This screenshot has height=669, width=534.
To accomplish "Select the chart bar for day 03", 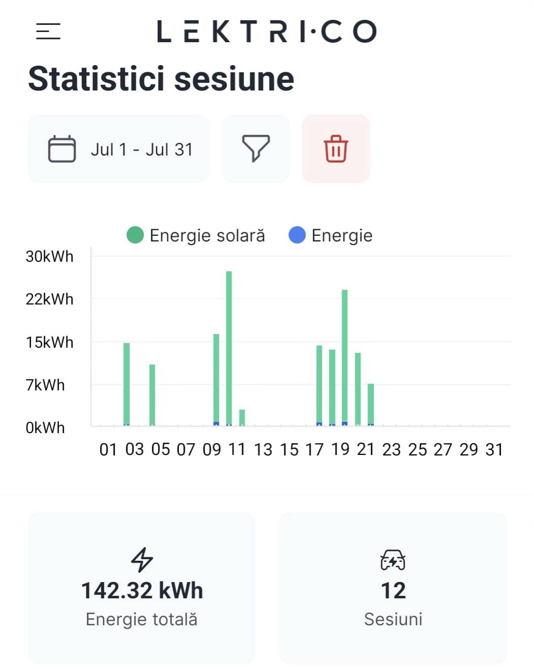I will (127, 384).
